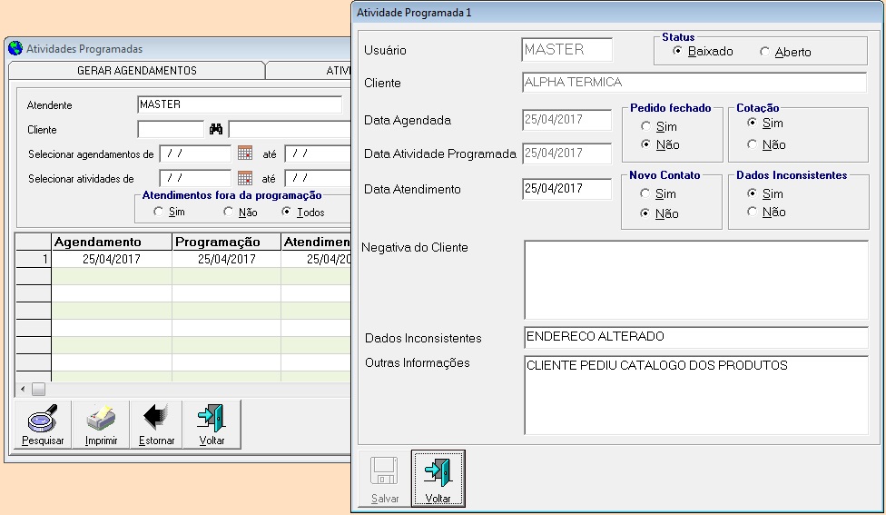This screenshot has width=886, height=515.
Task: Choose Sim under Novo Contato
Action: [646, 193]
